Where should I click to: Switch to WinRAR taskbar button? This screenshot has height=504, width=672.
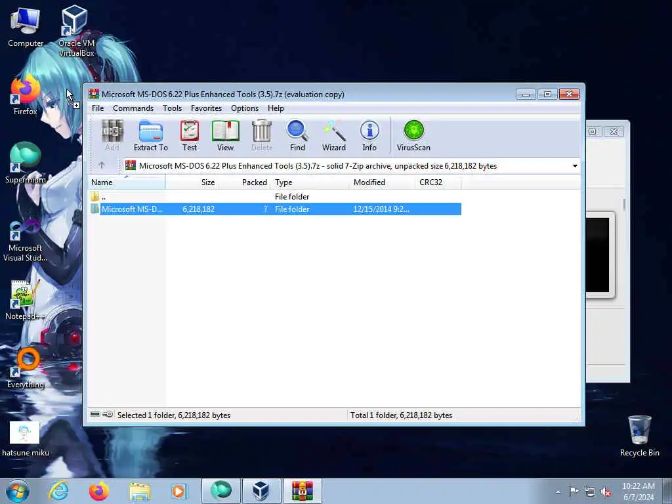pyautogui.click(x=302, y=491)
